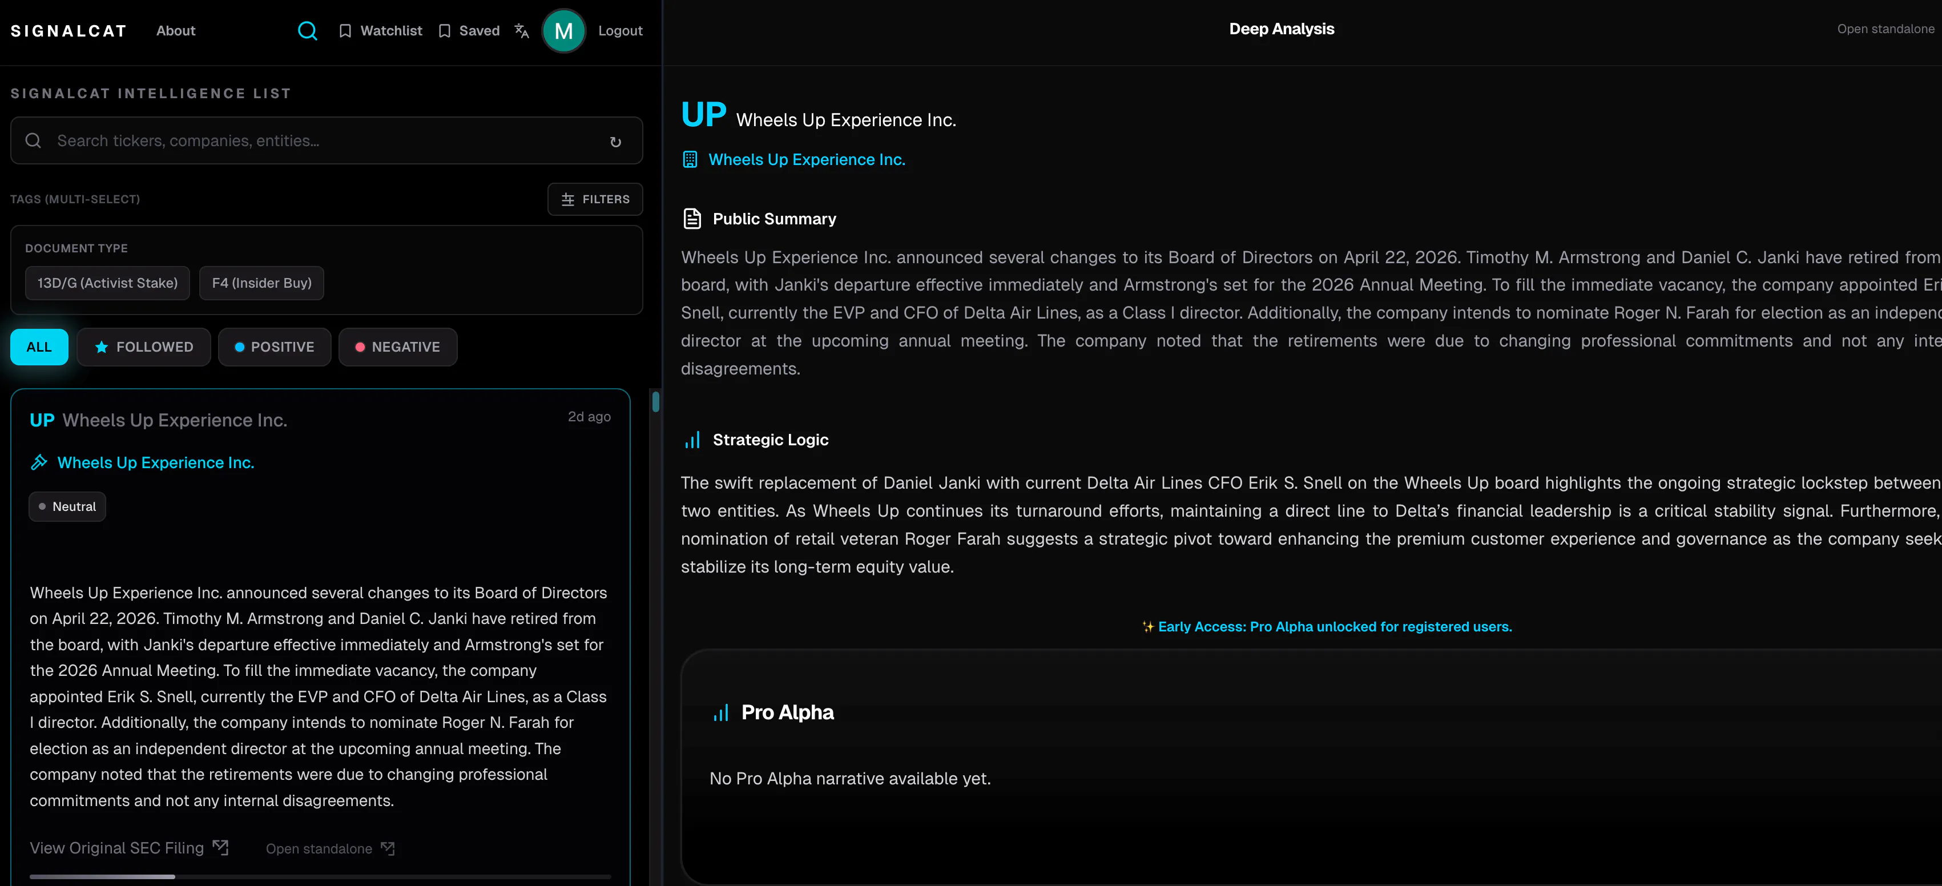Image resolution: width=1942 pixels, height=886 pixels.
Task: Click the DOCUMENT TYPE label
Action: 76,249
